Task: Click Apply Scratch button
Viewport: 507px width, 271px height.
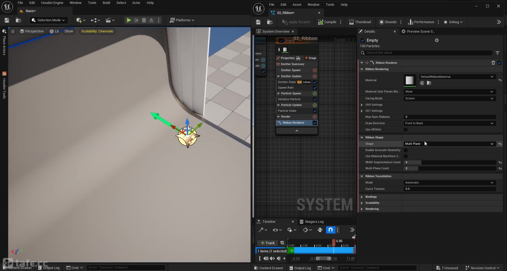Action: [296, 22]
